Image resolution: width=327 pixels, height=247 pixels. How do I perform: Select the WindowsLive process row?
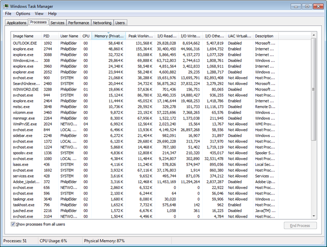144,61
